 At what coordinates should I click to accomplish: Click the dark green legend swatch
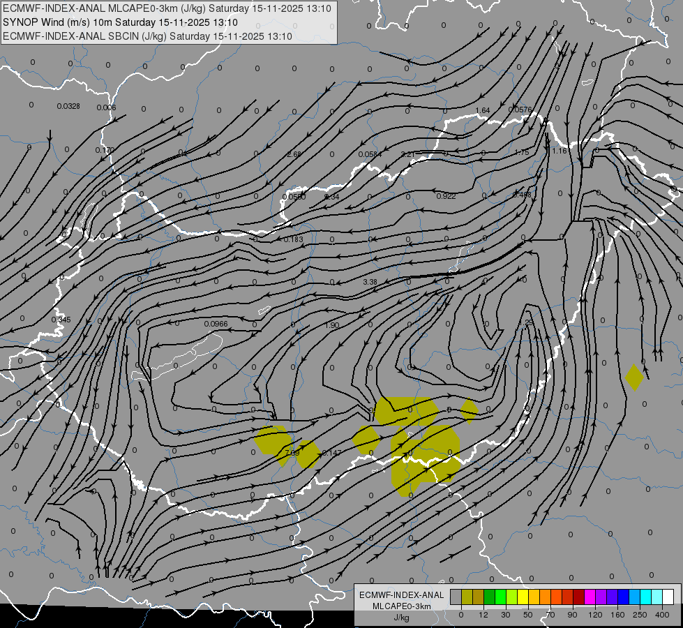coord(489,597)
